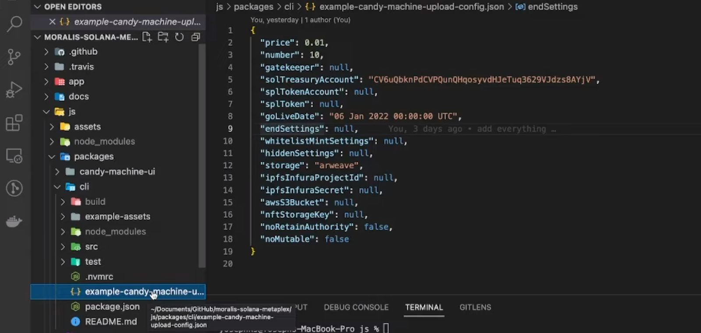Open package.json in the cli folder
This screenshot has width=701, height=333.
[112, 306]
